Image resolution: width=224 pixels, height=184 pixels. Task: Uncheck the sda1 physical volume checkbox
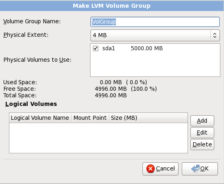[x=95, y=48]
